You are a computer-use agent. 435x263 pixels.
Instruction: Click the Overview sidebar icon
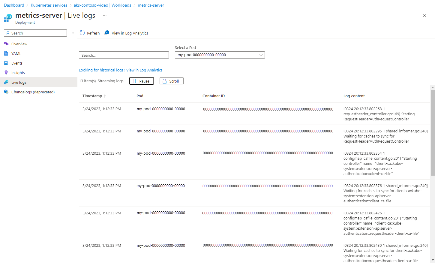click(6, 44)
